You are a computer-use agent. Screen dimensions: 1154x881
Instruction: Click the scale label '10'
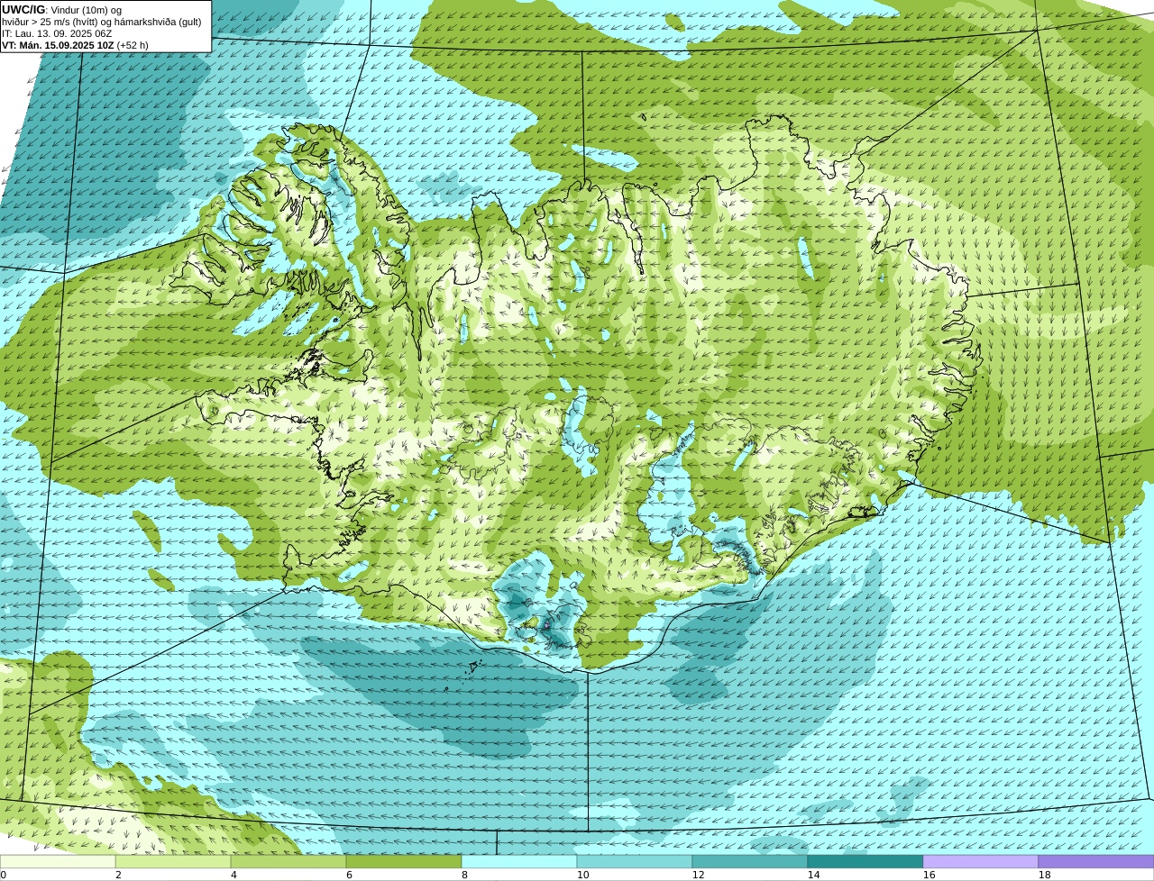(583, 875)
